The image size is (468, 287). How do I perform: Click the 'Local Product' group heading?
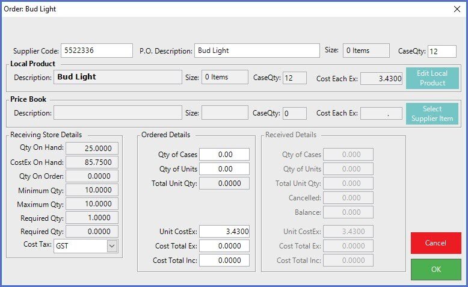[x=33, y=64]
